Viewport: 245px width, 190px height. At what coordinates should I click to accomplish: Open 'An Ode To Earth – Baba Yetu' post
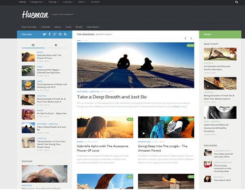click(51, 113)
